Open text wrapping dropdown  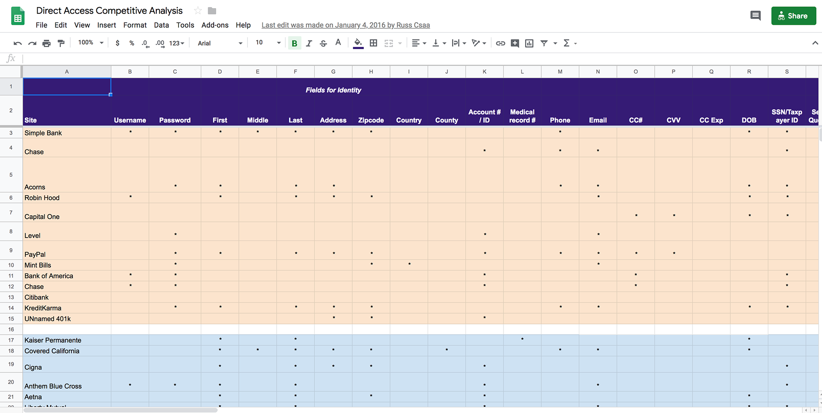pos(459,43)
